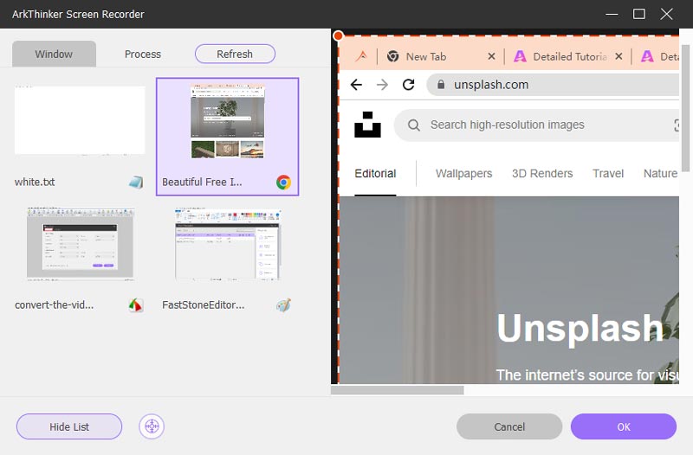Viewport: 693px width, 455px height.
Task: Close the New Tab browser tab
Action: (491, 56)
